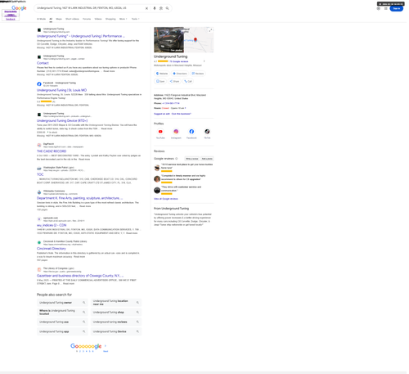Open See photos car thumbnail
The height and width of the screenshot is (374, 409).
[169, 39]
